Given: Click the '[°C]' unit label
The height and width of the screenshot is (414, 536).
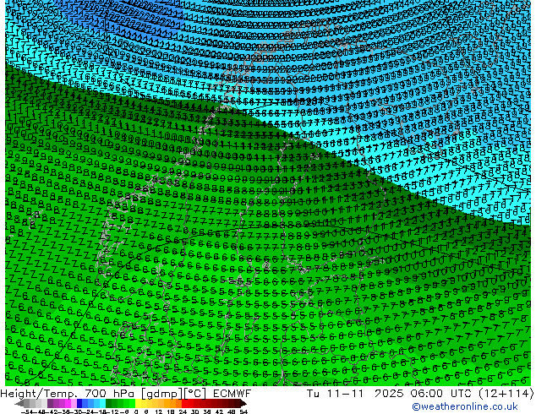Looking at the screenshot, I should point(196,394).
